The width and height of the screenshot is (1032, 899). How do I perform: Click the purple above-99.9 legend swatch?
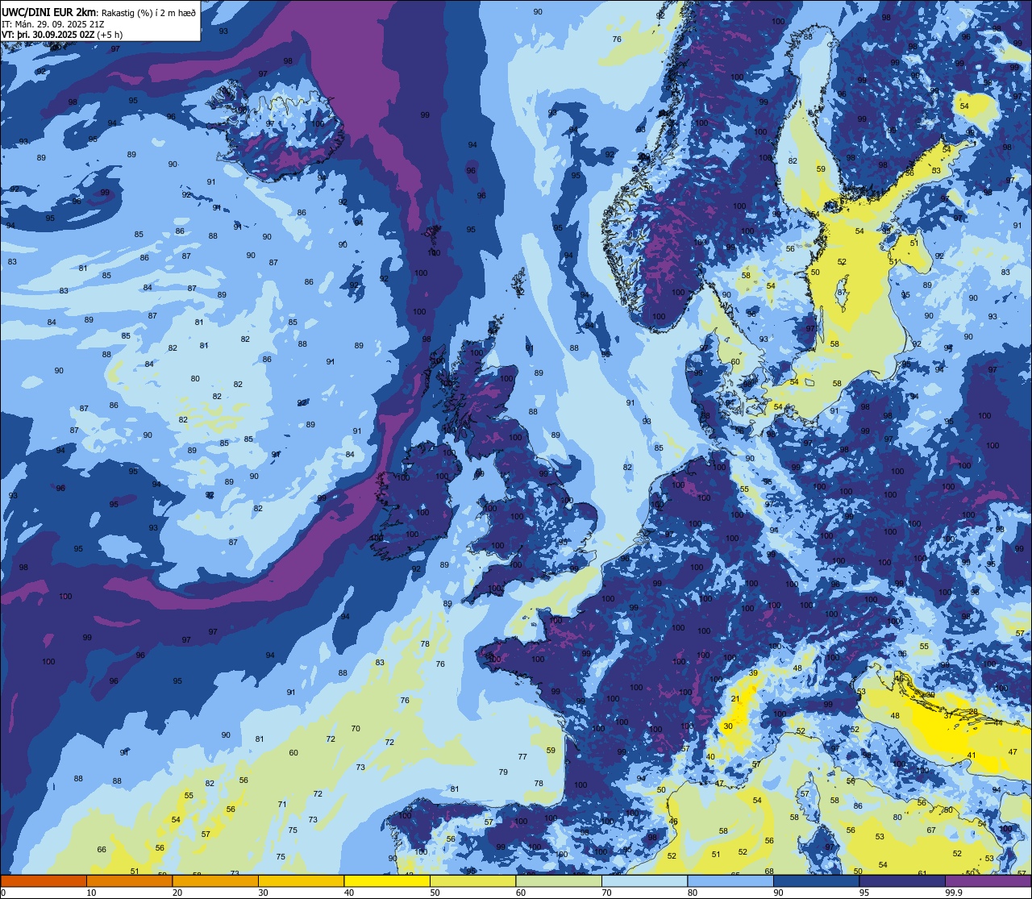(988, 880)
